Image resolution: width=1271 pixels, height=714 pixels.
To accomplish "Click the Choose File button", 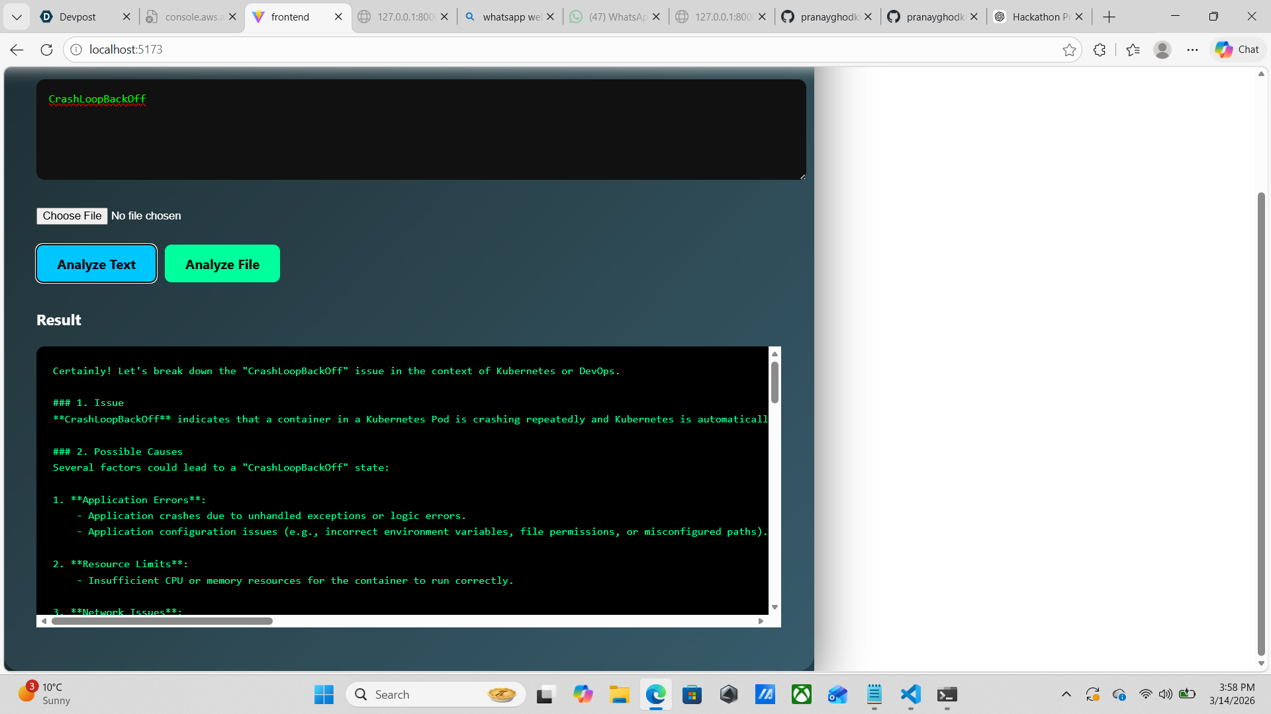I will tap(72, 216).
